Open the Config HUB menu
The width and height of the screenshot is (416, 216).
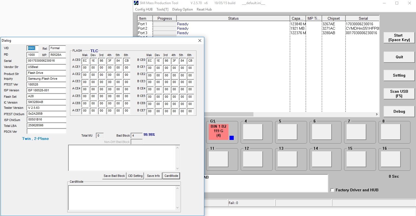click(x=144, y=9)
